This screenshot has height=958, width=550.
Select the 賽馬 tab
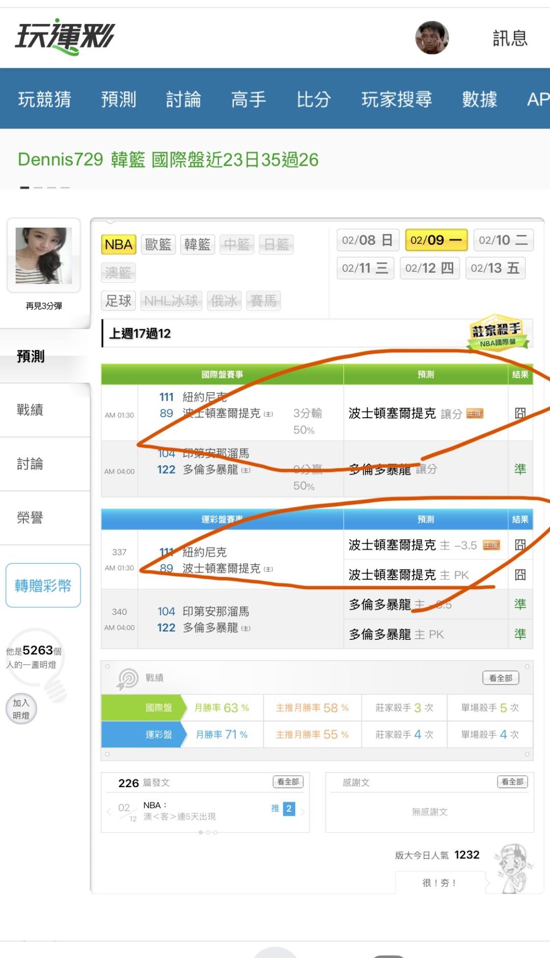(x=263, y=301)
